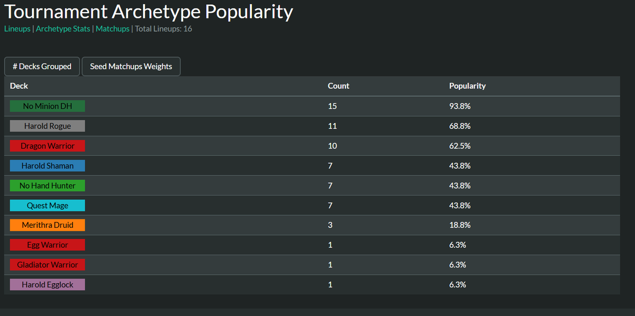The image size is (635, 316).
Task: Click the Total Lineups: 16 text
Action: [x=164, y=29]
